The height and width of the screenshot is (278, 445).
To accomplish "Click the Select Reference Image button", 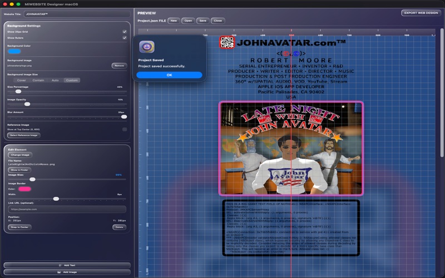I will pos(23,135).
